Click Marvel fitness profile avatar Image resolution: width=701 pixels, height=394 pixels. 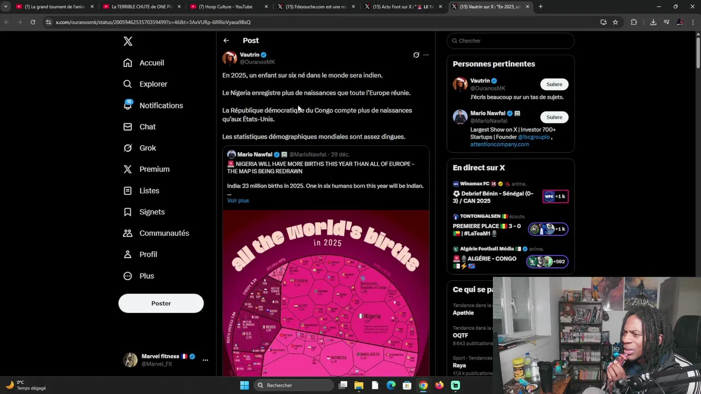[130, 360]
